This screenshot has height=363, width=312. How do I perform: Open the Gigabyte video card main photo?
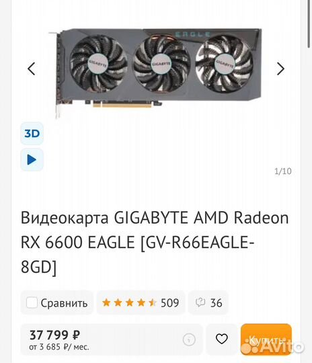pos(155,71)
